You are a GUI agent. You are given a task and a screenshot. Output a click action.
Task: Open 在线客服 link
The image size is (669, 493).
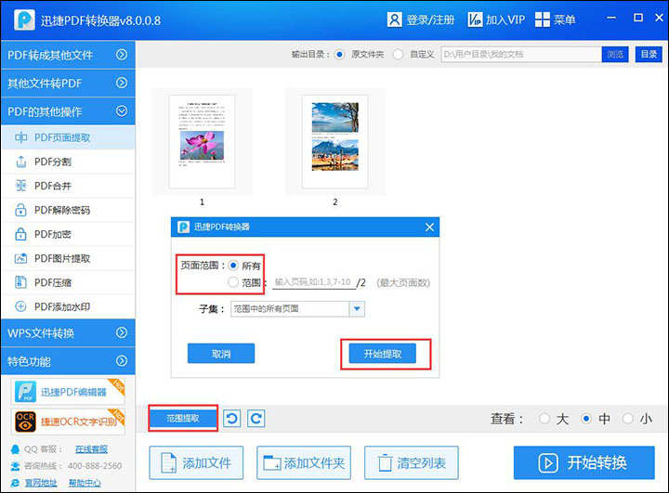91,449
